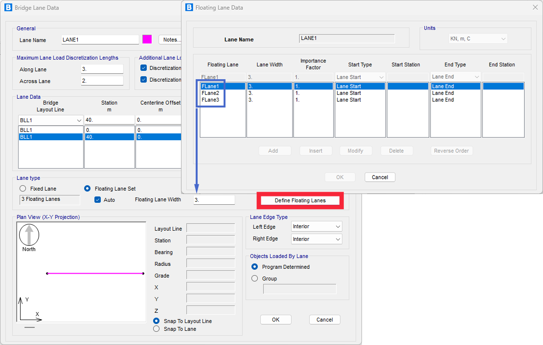Close the Floating Lane Data dialog

pyautogui.click(x=535, y=7)
